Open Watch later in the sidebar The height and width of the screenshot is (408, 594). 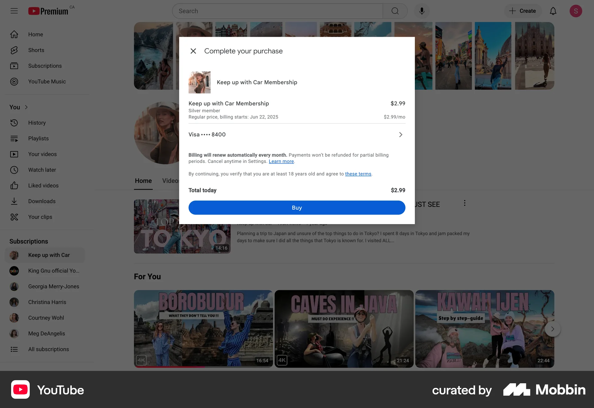(42, 170)
